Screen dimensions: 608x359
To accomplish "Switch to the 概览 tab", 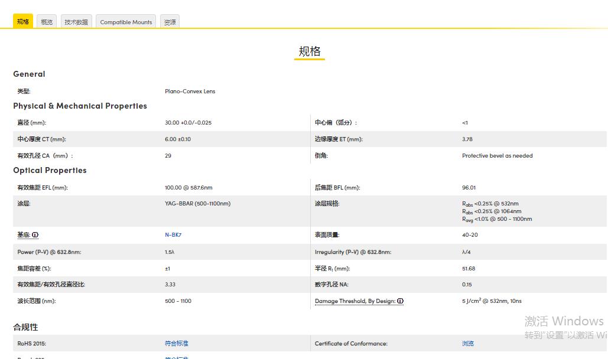I will (x=47, y=22).
